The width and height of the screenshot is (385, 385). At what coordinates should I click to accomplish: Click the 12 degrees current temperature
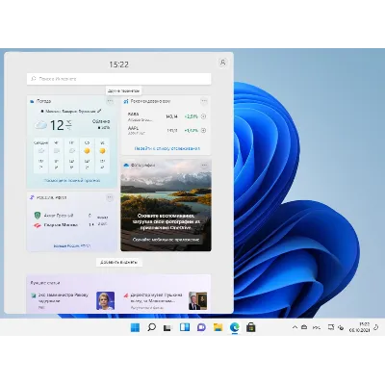coord(57,125)
